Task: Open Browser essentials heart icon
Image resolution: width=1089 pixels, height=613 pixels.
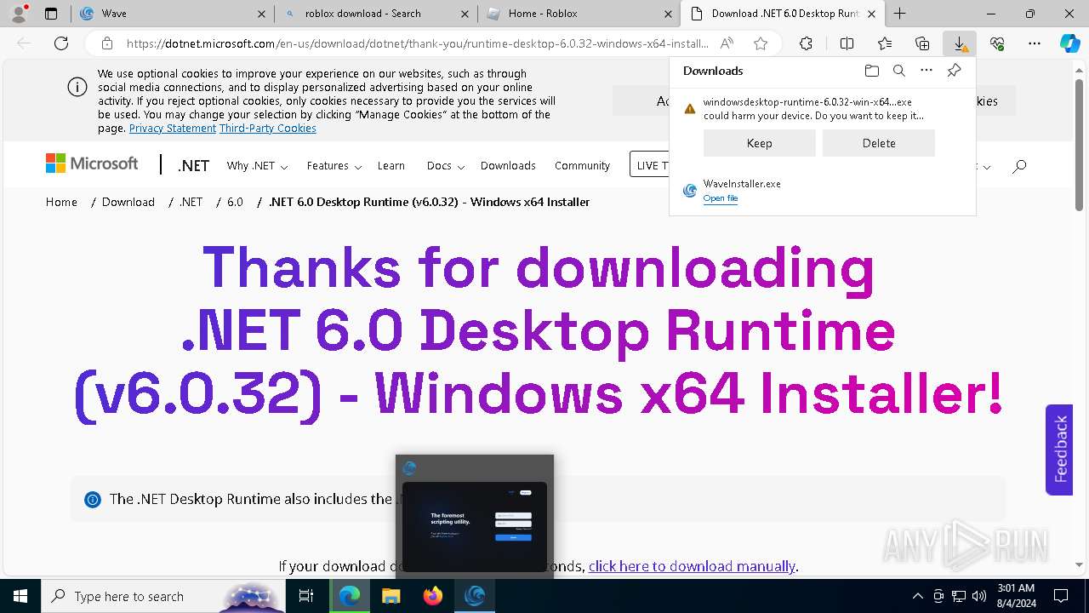Action: tap(997, 43)
